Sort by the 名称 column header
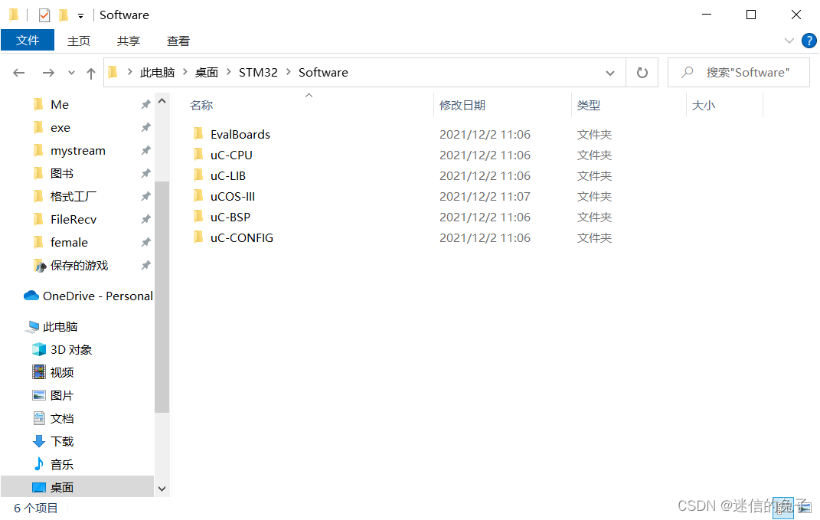820x520 pixels. [x=201, y=105]
